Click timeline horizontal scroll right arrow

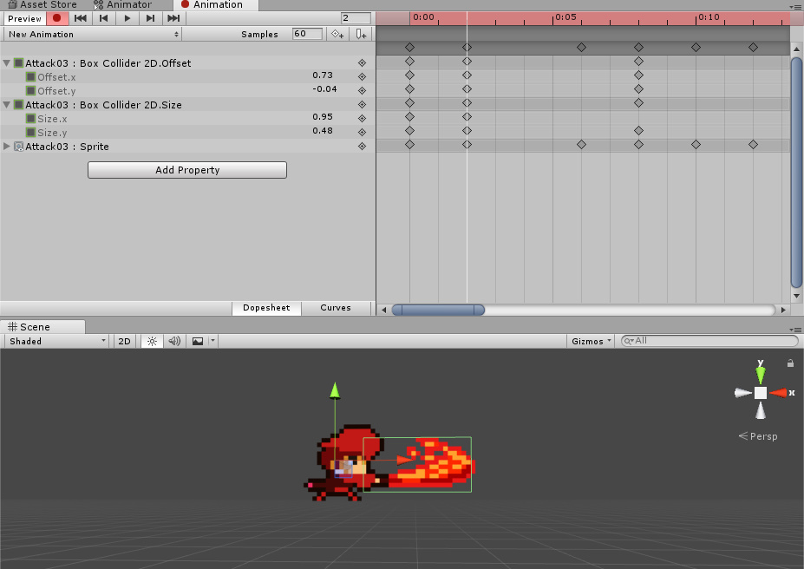(783, 310)
